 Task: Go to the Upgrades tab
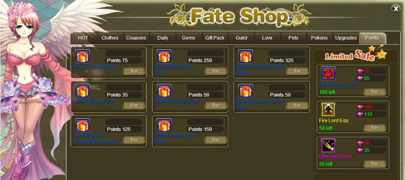346,38
